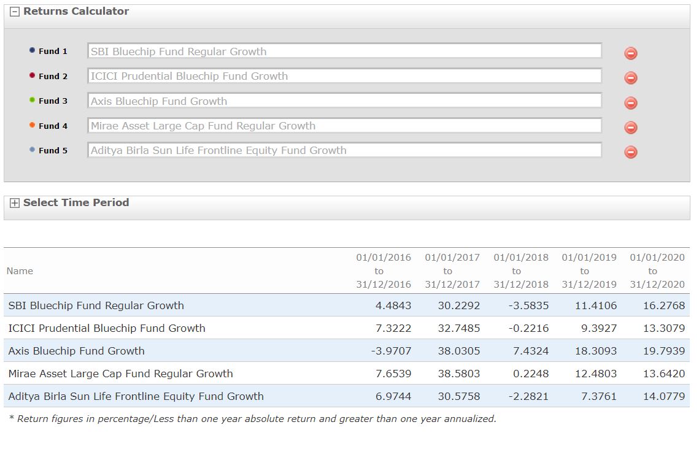This screenshot has height=449, width=699.
Task: Remove Fund 2 using its red minus icon
Action: [630, 78]
